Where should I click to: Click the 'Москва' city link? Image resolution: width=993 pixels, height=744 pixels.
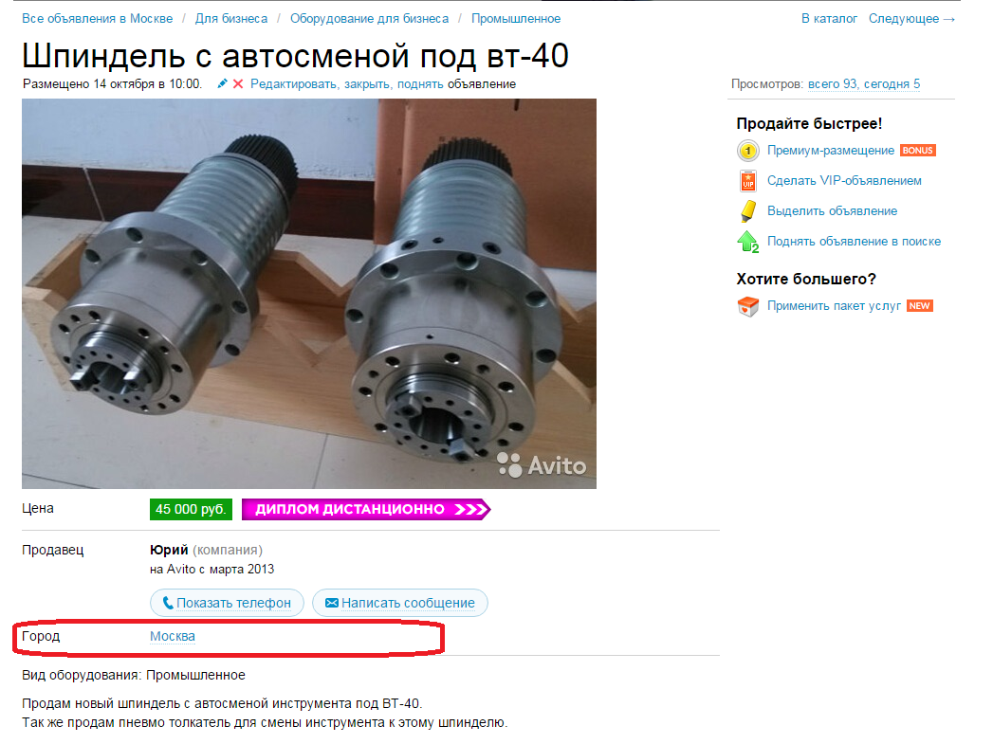point(173,637)
